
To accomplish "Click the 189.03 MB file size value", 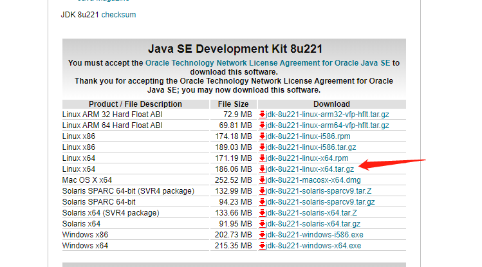I will pyautogui.click(x=234, y=147).
